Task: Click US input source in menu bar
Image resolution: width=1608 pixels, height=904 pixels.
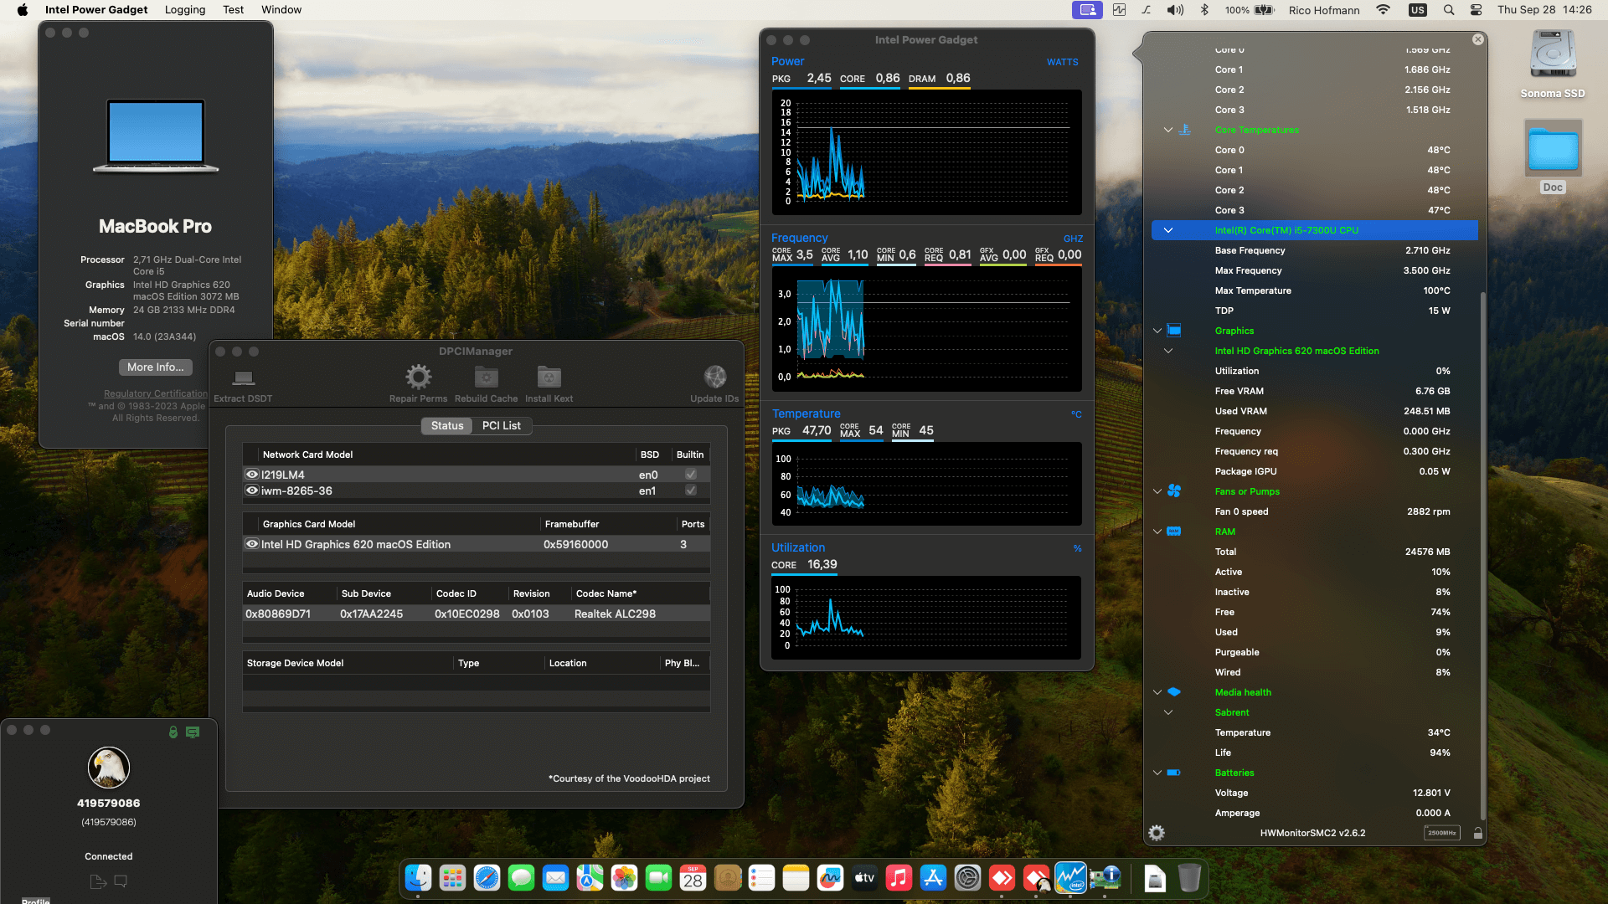Action: click(1417, 10)
